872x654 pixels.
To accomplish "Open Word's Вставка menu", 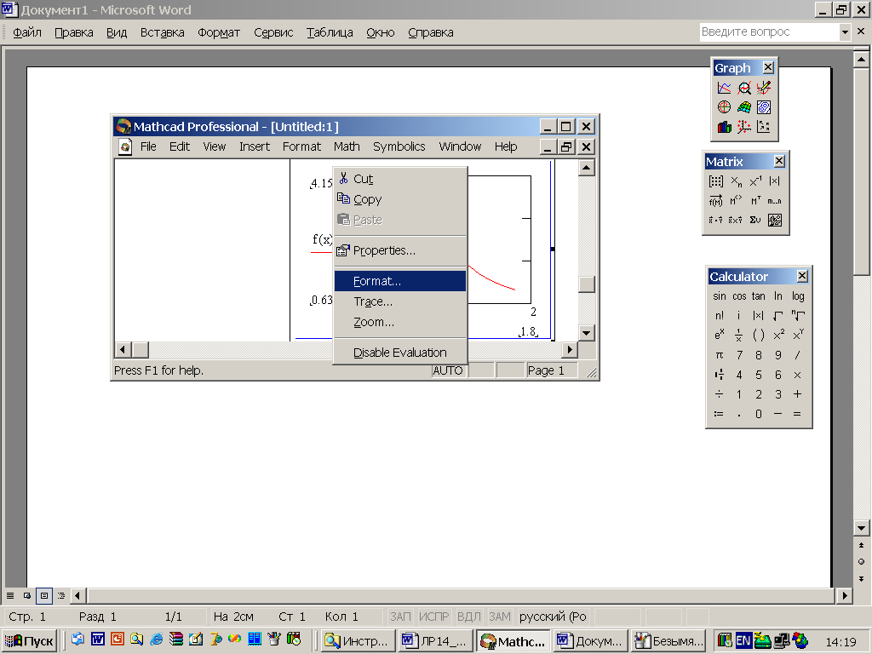I will click(x=162, y=33).
